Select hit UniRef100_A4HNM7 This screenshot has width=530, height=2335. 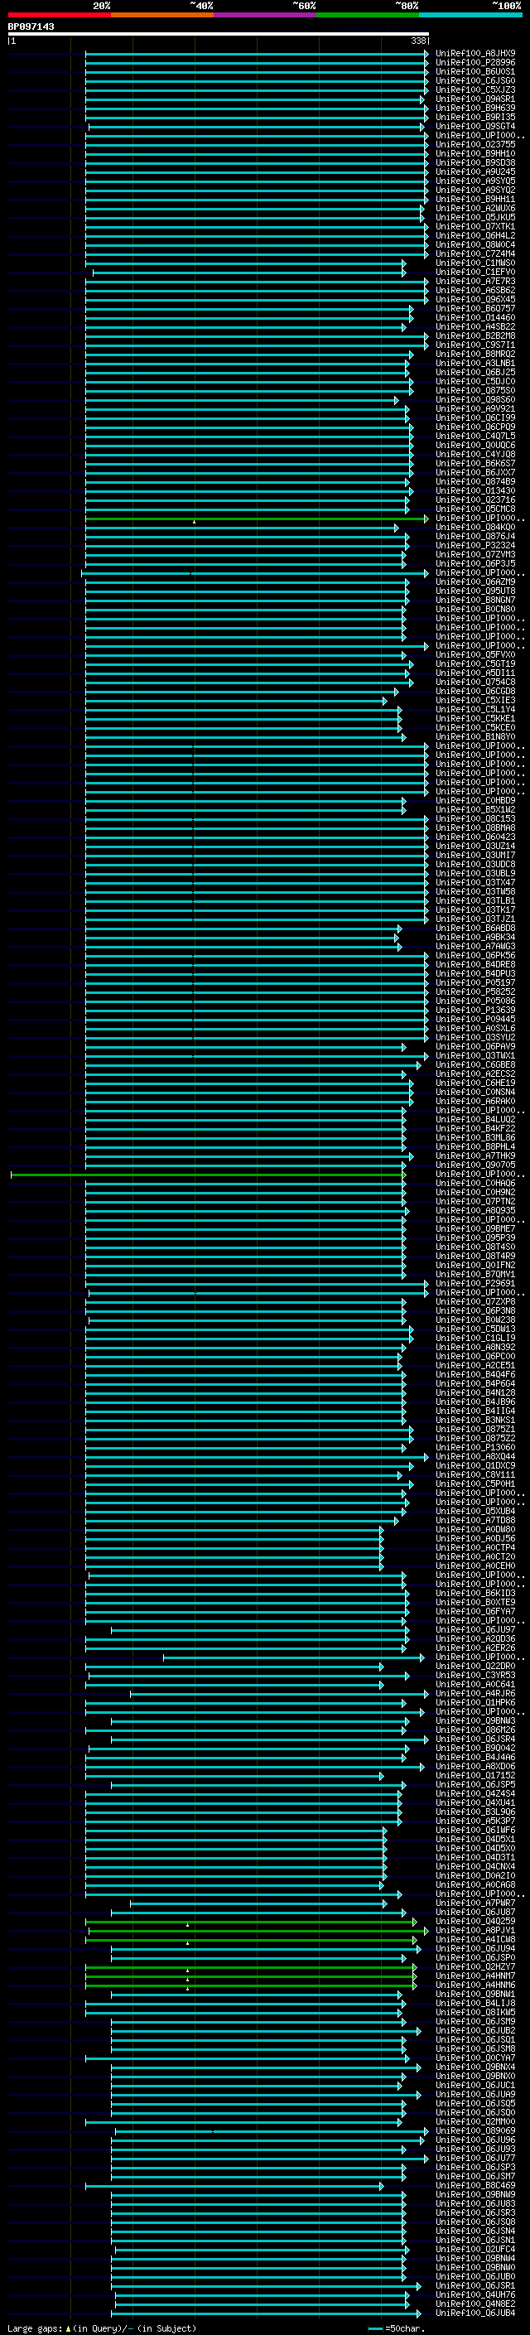[x=475, y=1977]
